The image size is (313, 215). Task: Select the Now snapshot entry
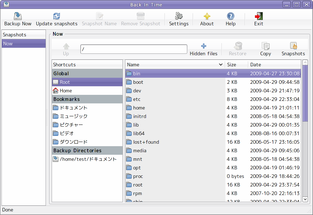[24, 43]
